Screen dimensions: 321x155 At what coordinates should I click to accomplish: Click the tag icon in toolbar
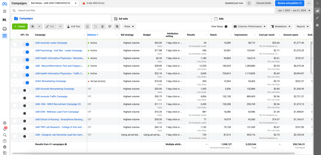tap(116, 27)
